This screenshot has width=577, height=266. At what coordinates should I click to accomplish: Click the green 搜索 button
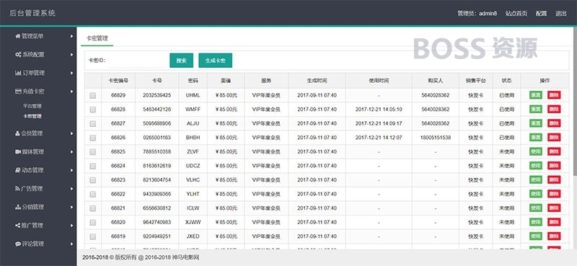point(182,61)
